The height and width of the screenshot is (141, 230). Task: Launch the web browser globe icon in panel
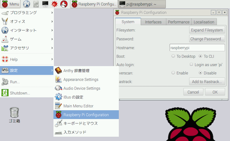tap(27, 4)
